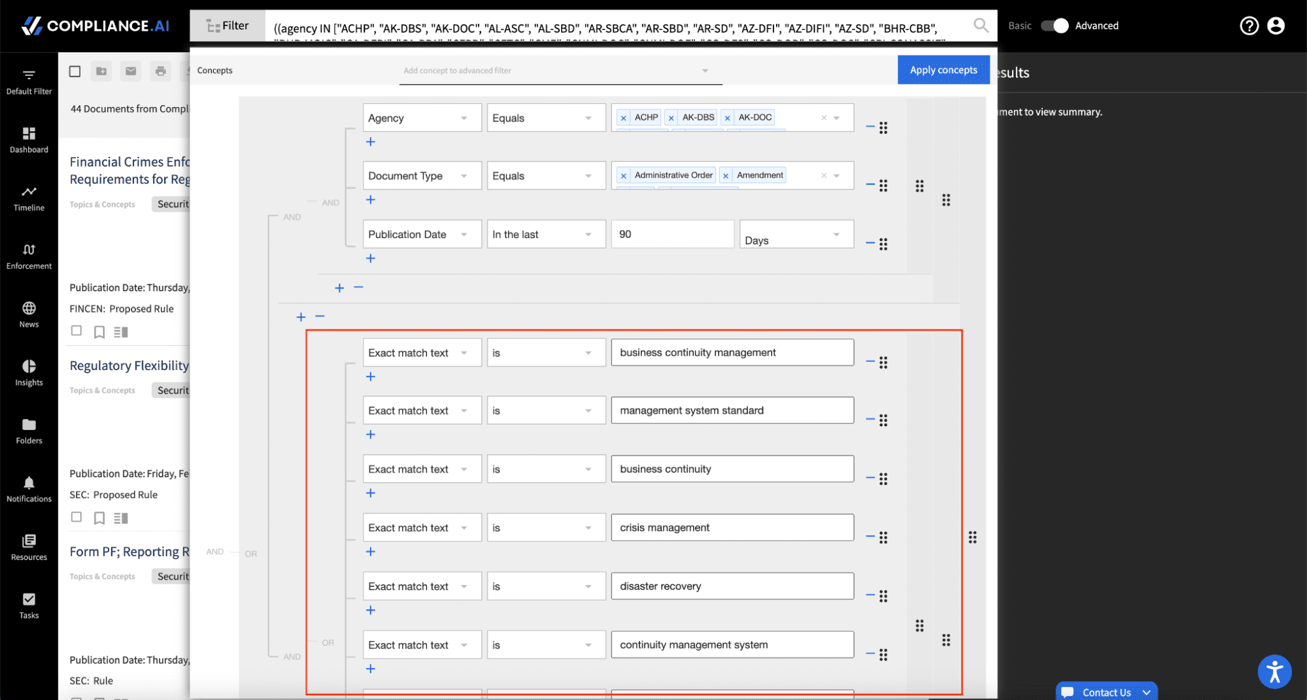Open 'is' operator dropdown for disaster recovery
This screenshot has width=1307, height=700.
click(546, 586)
